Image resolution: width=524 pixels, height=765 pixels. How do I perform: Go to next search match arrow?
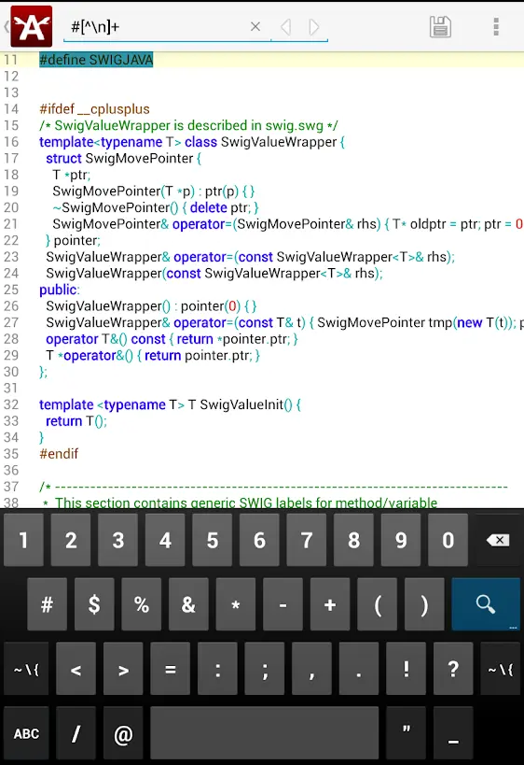[314, 27]
